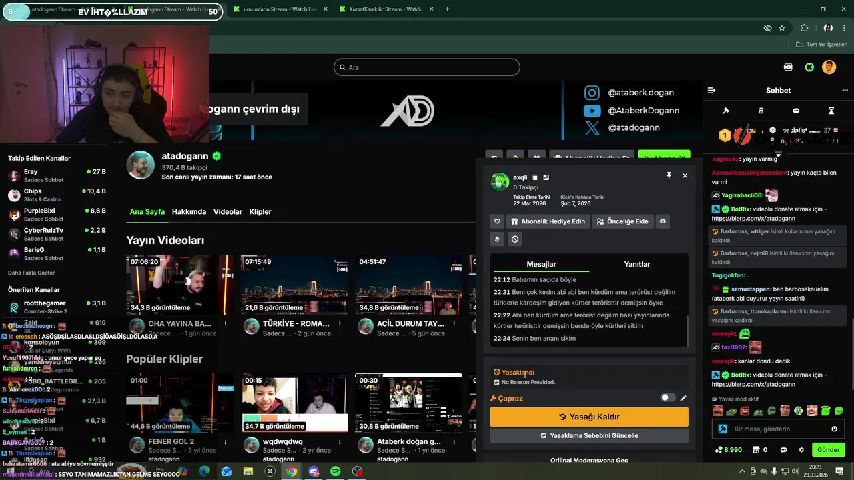Open CyberRulzTv channel in sidebar
The height and width of the screenshot is (480, 854).
[x=56, y=234]
